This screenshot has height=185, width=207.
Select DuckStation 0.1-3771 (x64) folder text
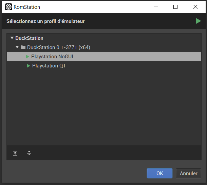[x=59, y=47]
